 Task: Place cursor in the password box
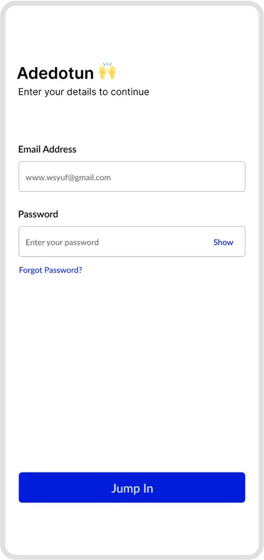[x=132, y=242]
